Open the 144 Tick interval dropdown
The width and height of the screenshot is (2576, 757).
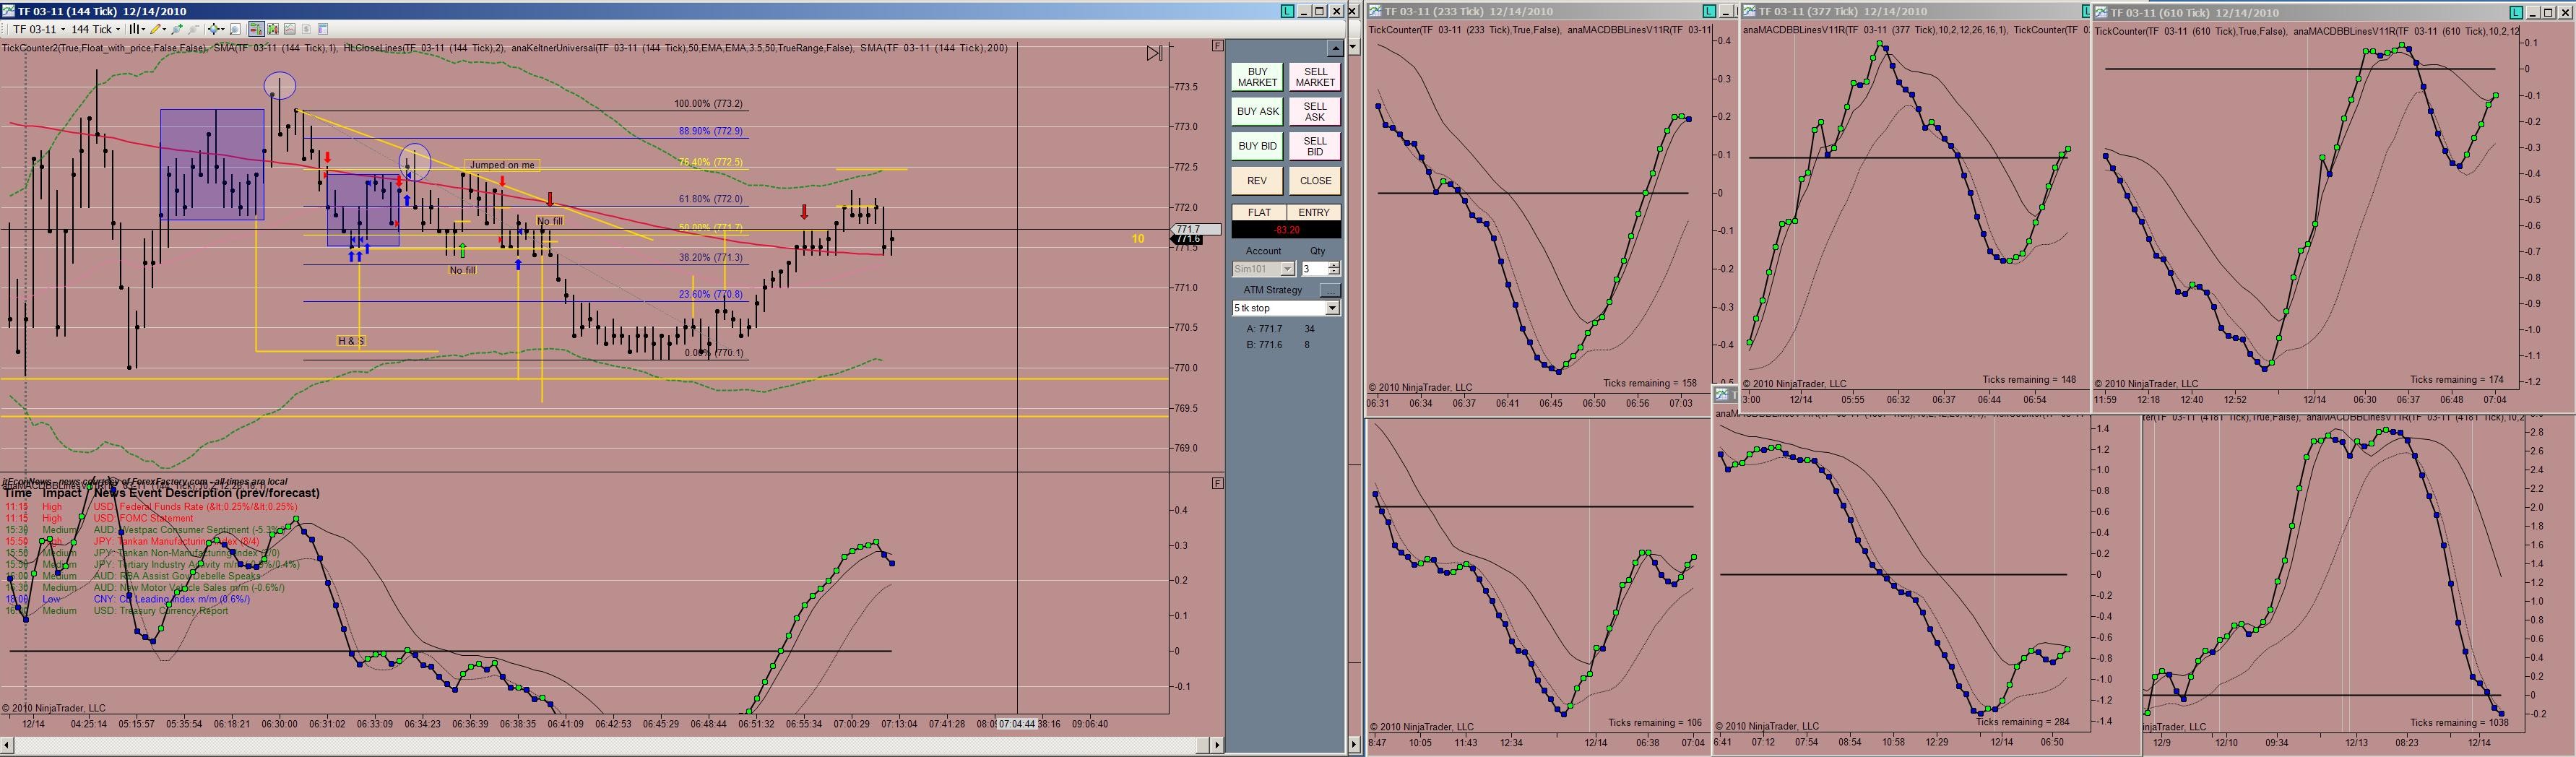point(96,29)
